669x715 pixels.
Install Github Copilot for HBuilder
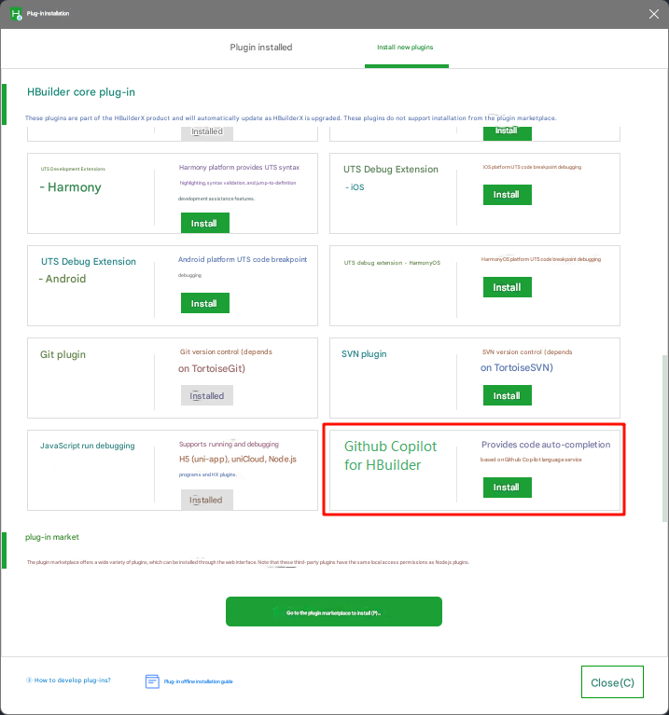507,488
